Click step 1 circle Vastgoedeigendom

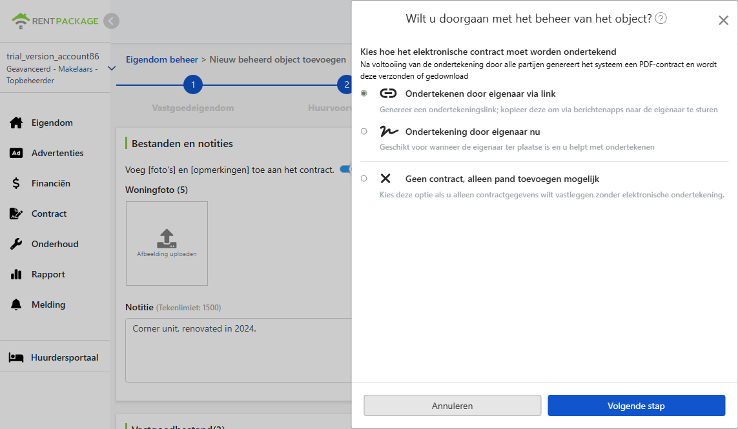coord(193,85)
